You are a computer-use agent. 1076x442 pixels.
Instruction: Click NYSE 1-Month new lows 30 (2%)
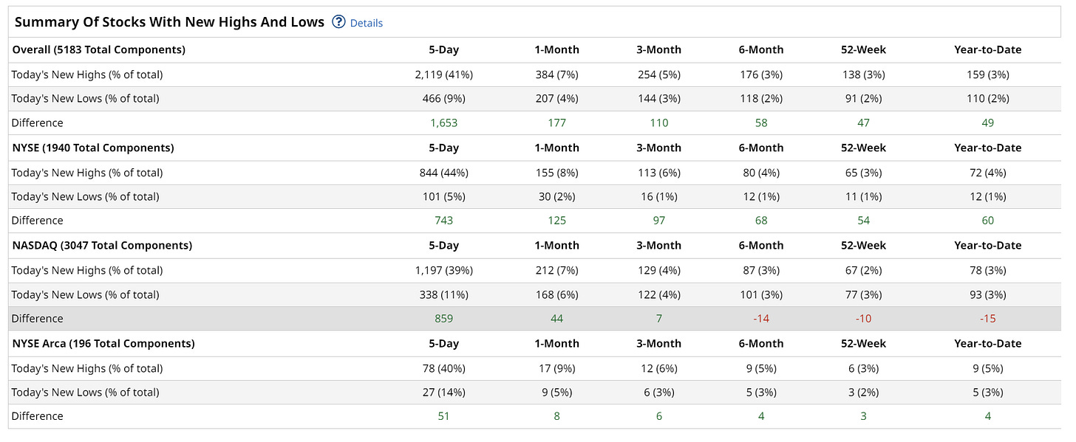click(x=557, y=197)
